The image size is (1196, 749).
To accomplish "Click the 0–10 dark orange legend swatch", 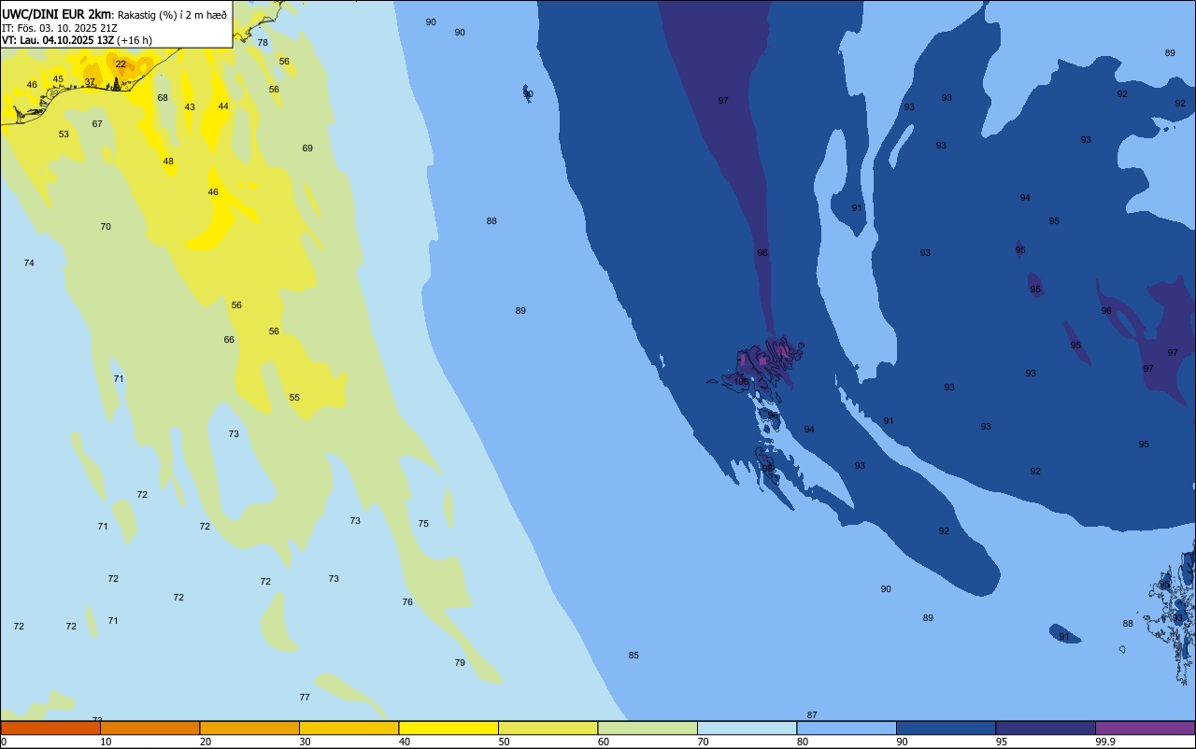I will coord(50,728).
